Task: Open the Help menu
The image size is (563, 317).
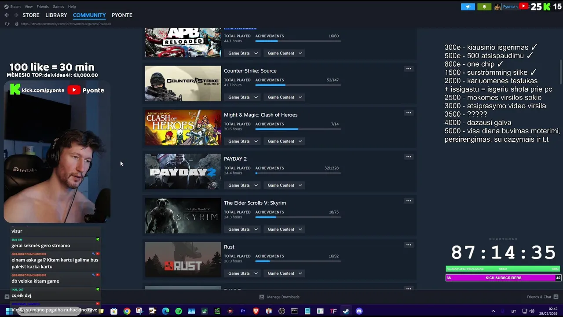Action: (72, 7)
